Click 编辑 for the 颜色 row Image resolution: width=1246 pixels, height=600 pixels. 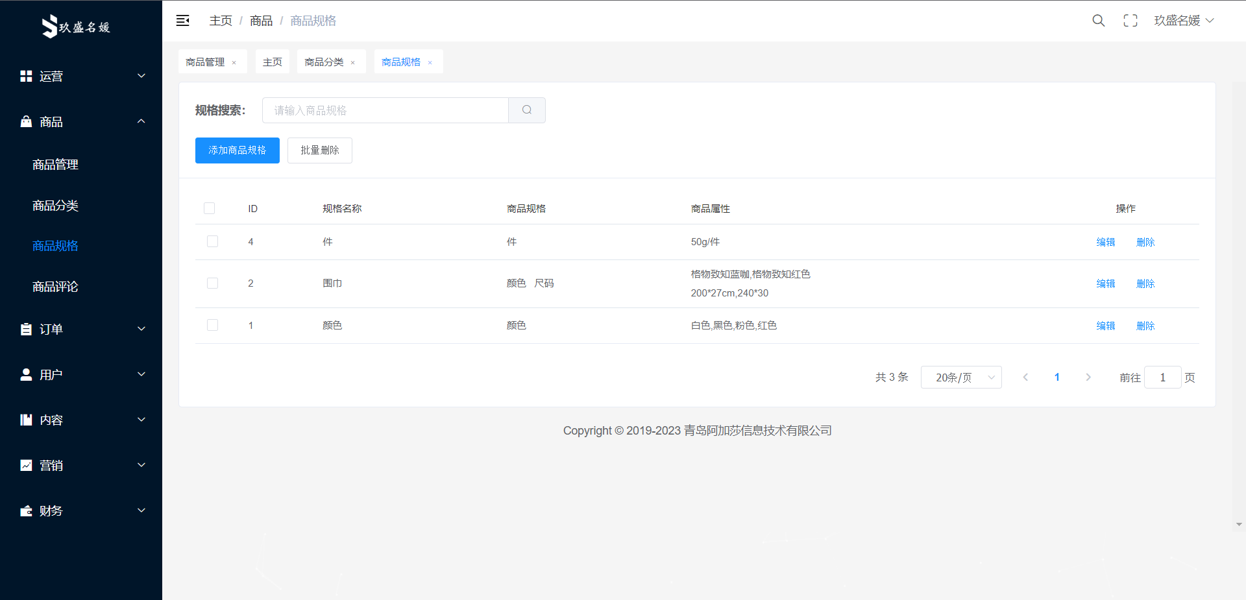(x=1105, y=326)
